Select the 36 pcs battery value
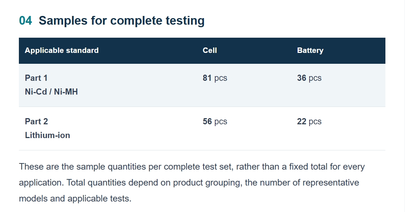 point(309,78)
